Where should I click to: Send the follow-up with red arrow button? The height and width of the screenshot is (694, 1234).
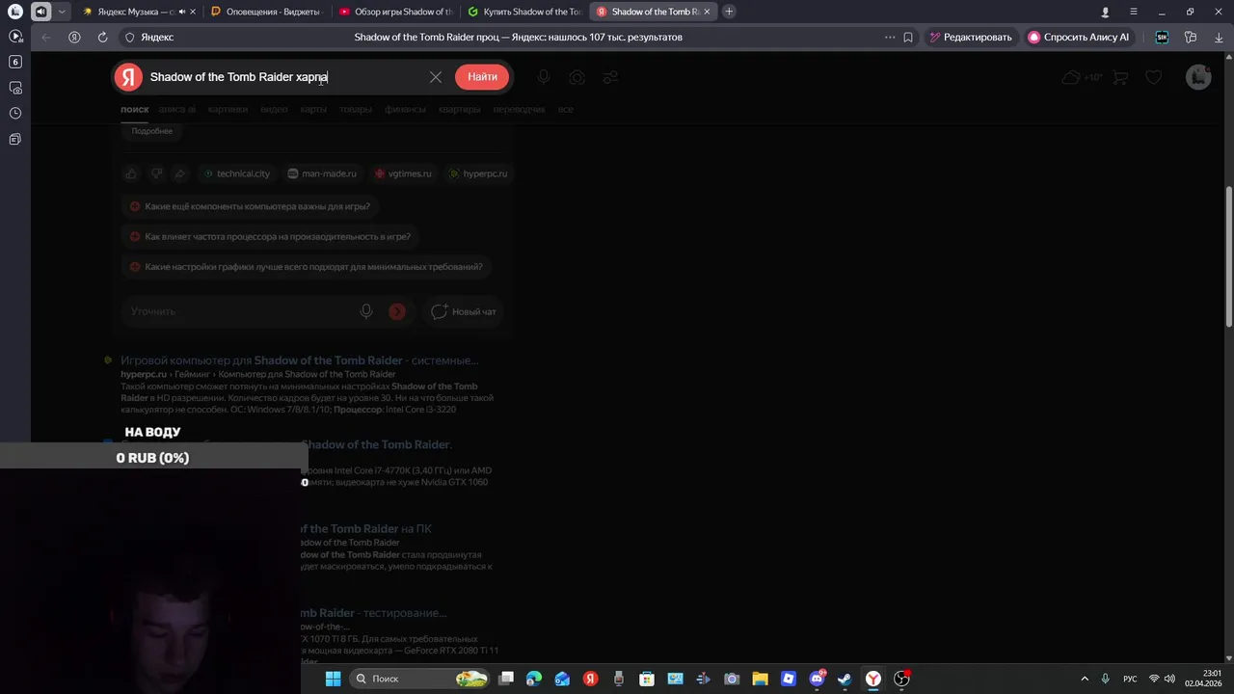click(x=397, y=311)
